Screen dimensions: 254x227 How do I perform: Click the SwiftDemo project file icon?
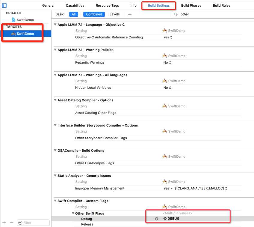(x=13, y=20)
